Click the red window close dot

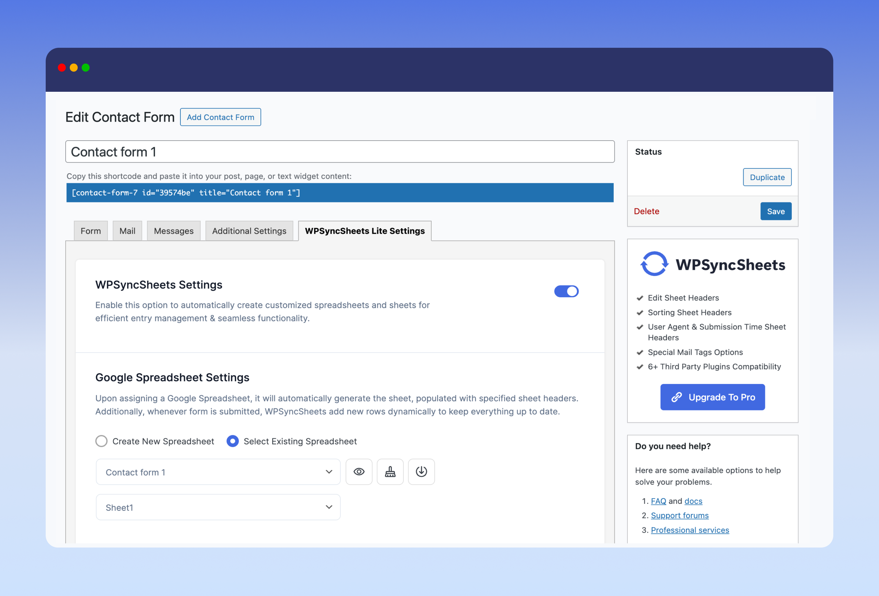(62, 68)
